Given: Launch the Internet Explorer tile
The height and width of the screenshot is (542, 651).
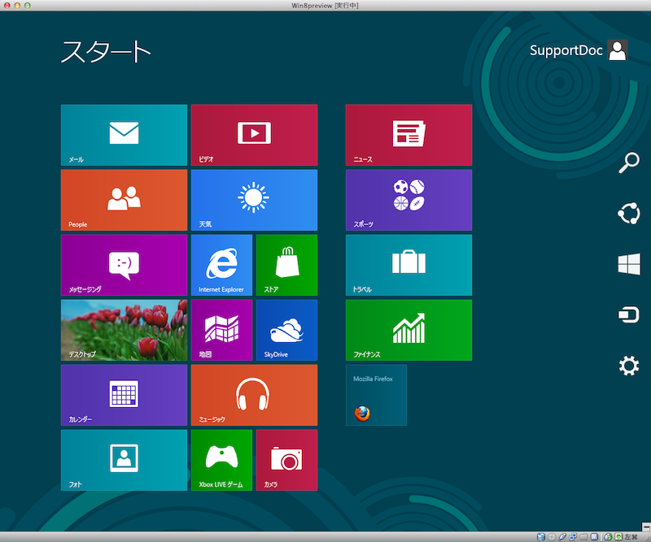Looking at the screenshot, I should coord(221,265).
